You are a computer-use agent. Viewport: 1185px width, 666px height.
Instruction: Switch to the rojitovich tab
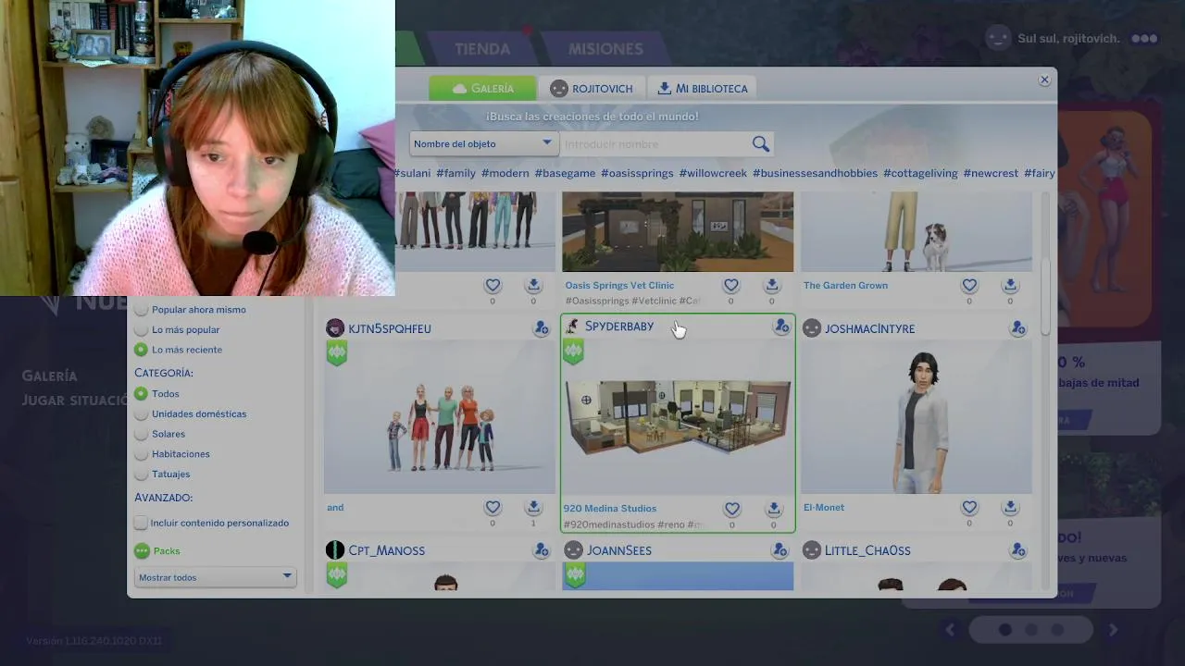click(x=592, y=89)
